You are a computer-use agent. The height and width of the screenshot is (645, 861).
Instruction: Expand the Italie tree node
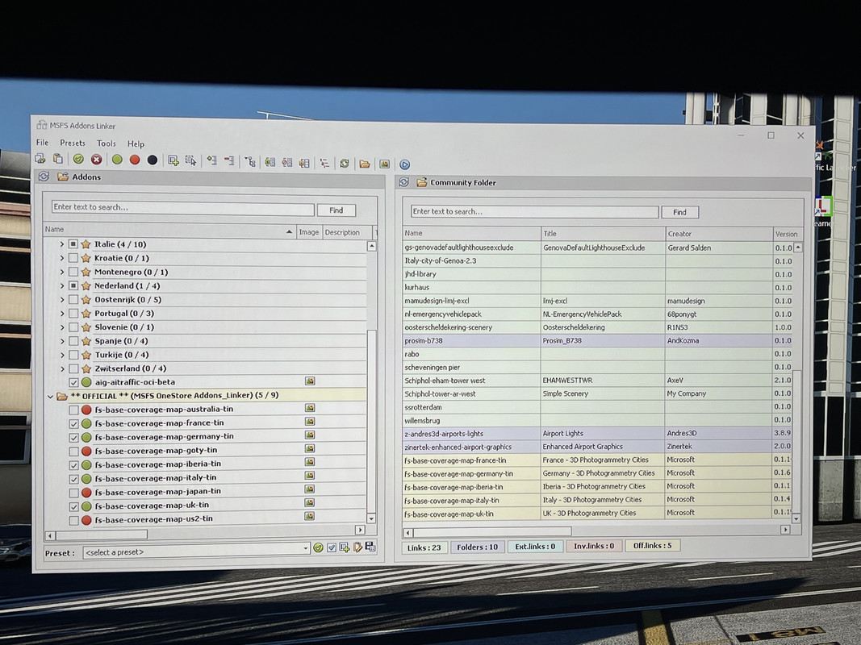pyautogui.click(x=61, y=244)
